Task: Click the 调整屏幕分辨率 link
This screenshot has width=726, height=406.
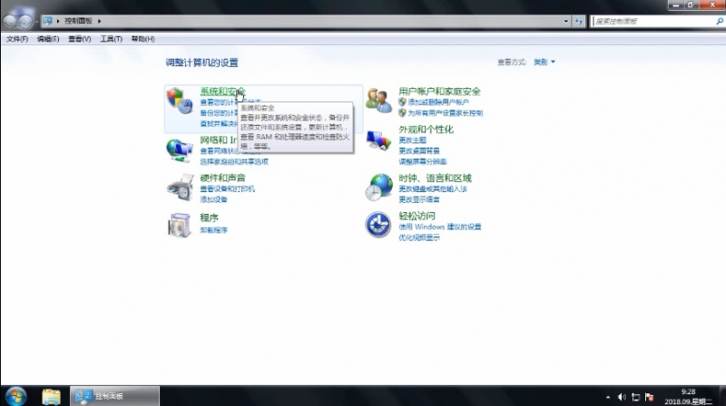Action: tap(422, 161)
